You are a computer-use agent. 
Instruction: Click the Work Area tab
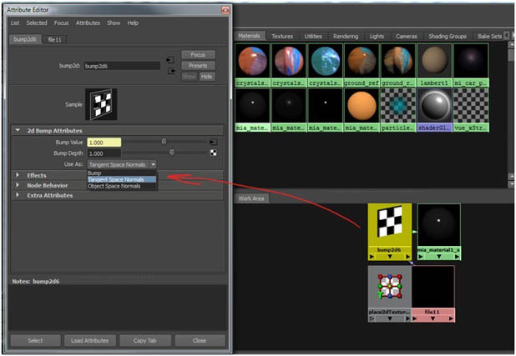(x=251, y=198)
